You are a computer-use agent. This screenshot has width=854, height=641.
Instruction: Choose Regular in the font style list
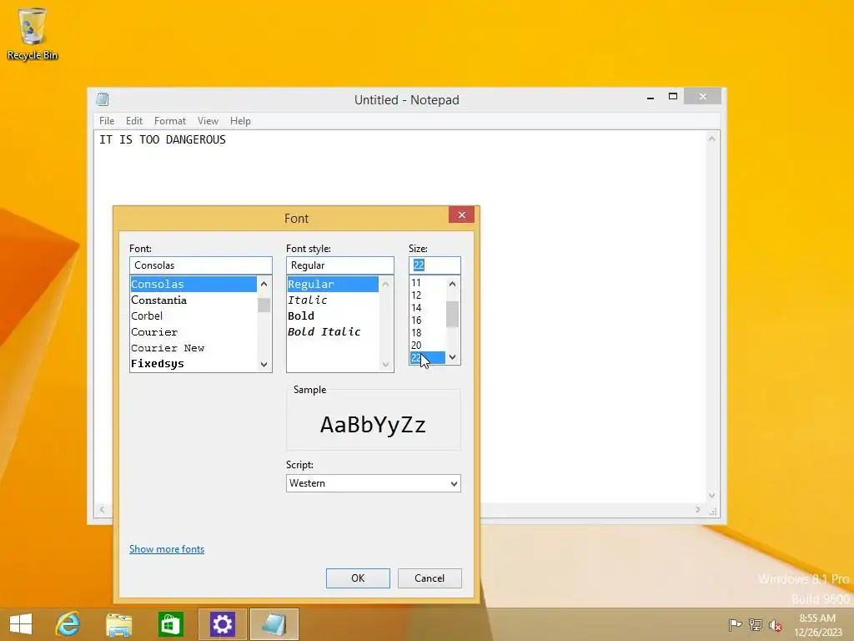[333, 284]
